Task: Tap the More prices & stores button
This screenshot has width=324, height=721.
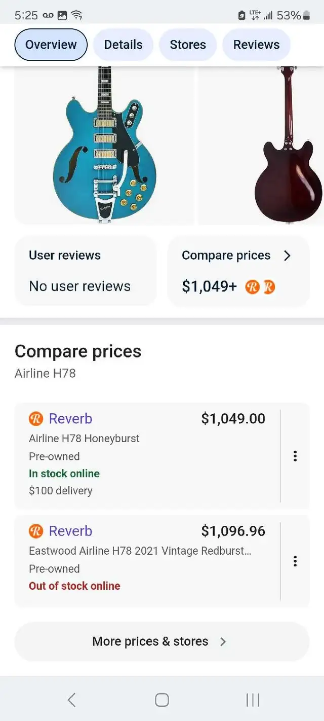Action: point(150,641)
